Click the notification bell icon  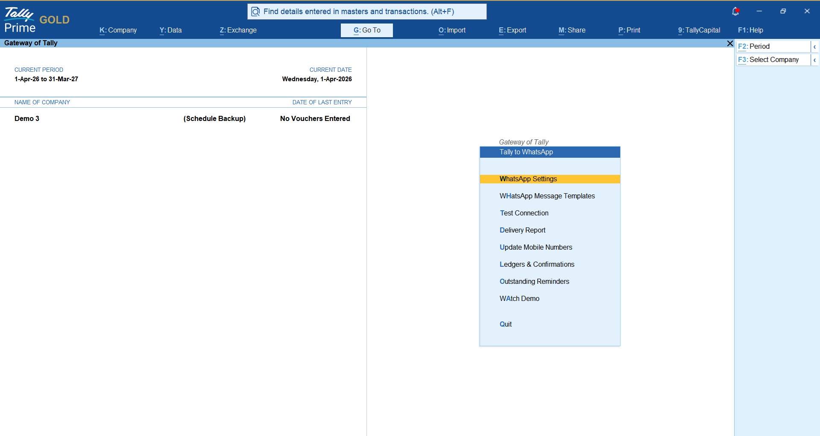click(735, 12)
